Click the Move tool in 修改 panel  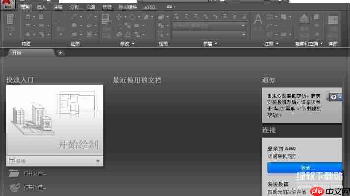[119, 17]
